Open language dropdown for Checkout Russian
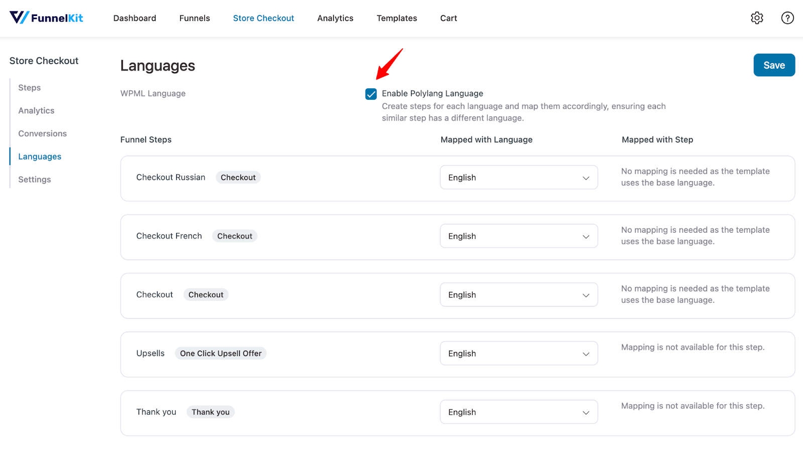This screenshot has height=467, width=803. (519, 178)
